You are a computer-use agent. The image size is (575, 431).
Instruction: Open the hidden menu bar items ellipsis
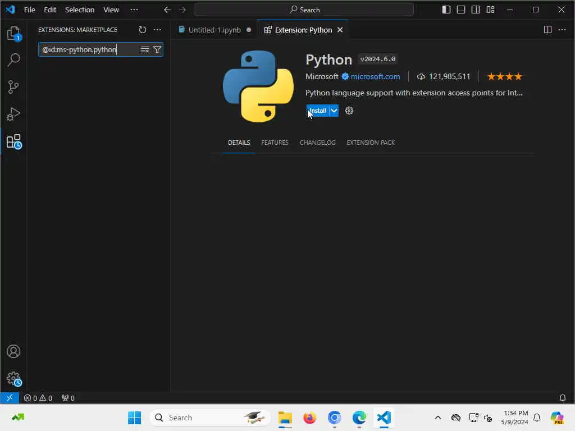coord(134,10)
